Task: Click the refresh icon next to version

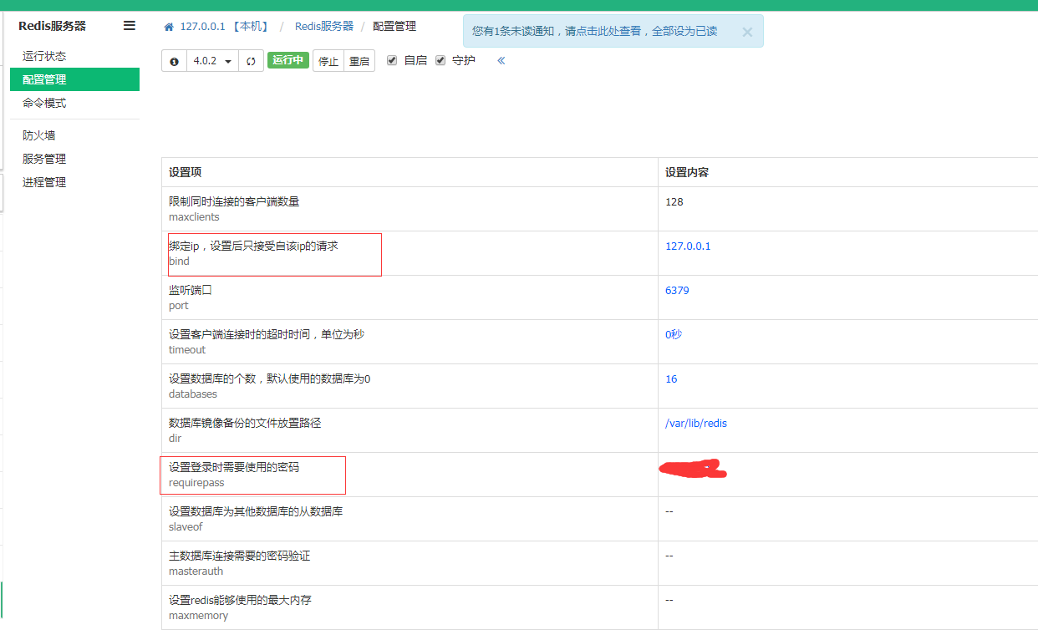Action: coord(251,61)
